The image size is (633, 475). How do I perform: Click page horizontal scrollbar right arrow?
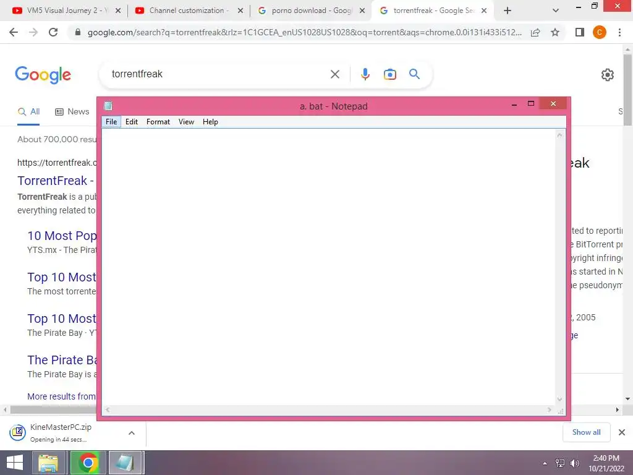(x=618, y=409)
